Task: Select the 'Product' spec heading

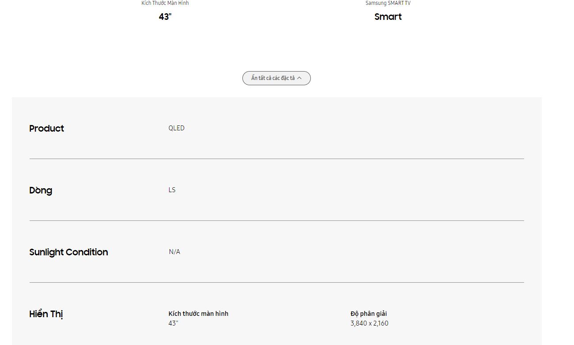Action: click(x=47, y=129)
